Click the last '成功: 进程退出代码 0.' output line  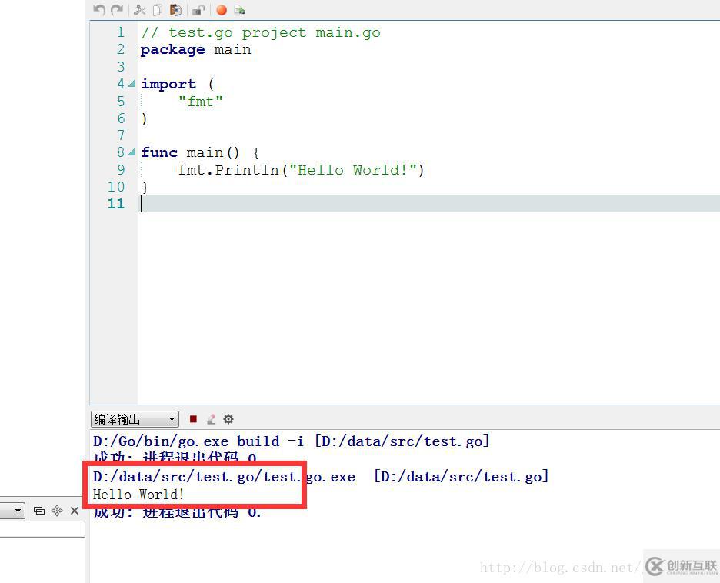click(x=177, y=513)
